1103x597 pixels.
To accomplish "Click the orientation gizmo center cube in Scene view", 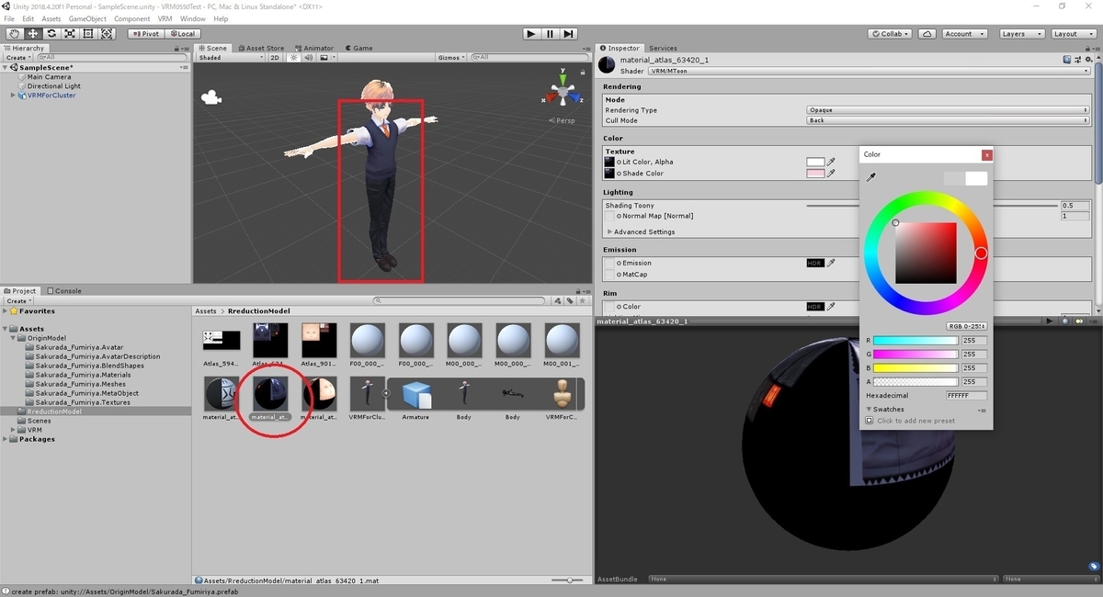I will tap(563, 94).
